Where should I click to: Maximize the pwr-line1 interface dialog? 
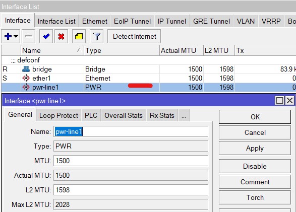tap(279, 101)
